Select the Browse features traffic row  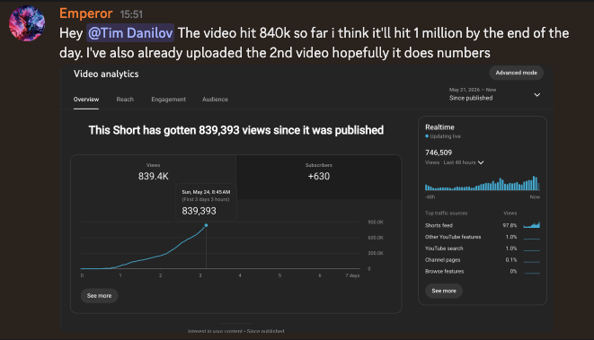point(483,272)
